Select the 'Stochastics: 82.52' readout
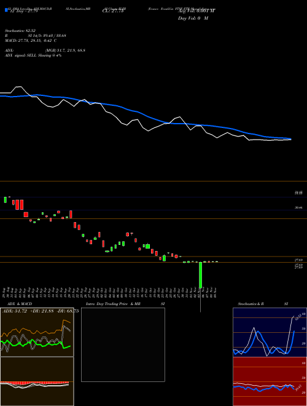Viewport: 307px width, 406px height. click(20, 31)
